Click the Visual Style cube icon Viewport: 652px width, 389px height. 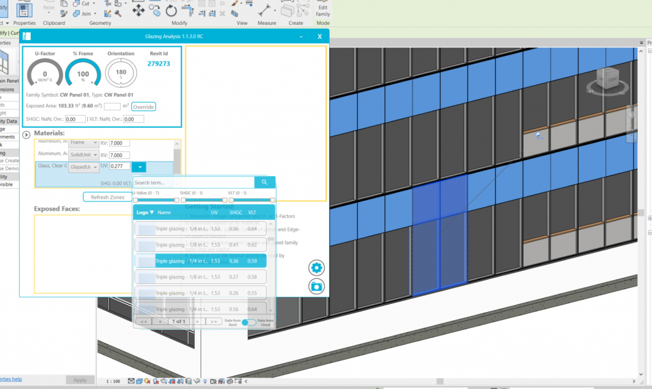(139, 381)
